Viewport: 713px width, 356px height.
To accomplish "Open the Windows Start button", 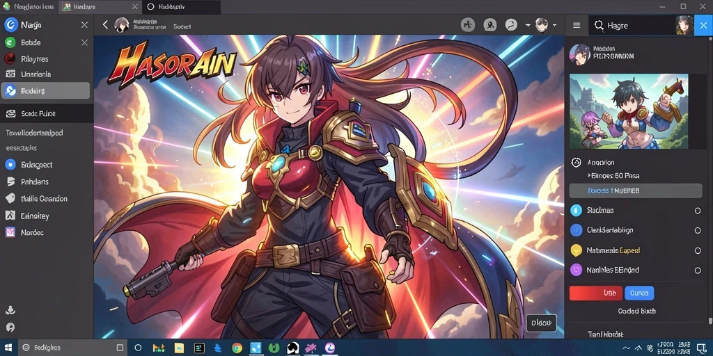I will point(8,348).
